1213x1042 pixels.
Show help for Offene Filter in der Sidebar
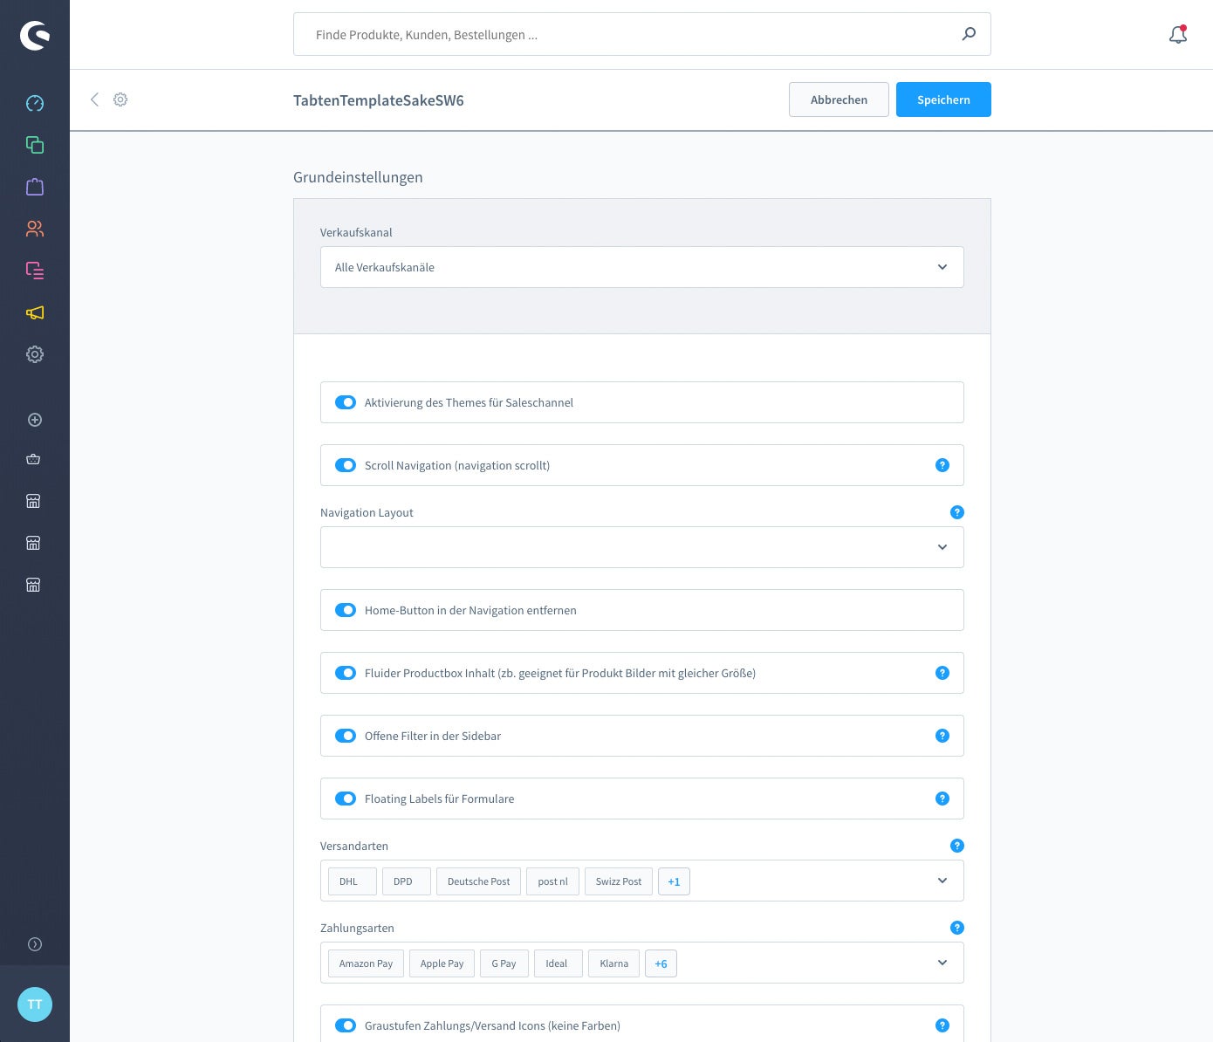tap(942, 736)
